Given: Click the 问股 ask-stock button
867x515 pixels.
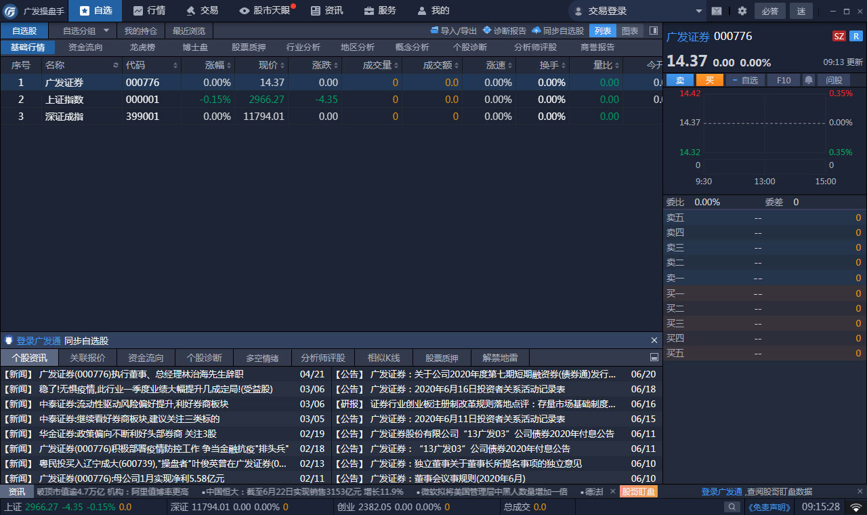Looking at the screenshot, I should [834, 80].
